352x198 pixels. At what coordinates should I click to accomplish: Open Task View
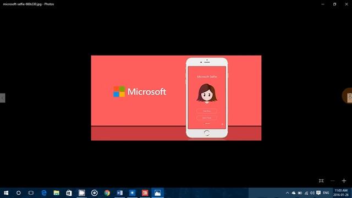pos(31,193)
